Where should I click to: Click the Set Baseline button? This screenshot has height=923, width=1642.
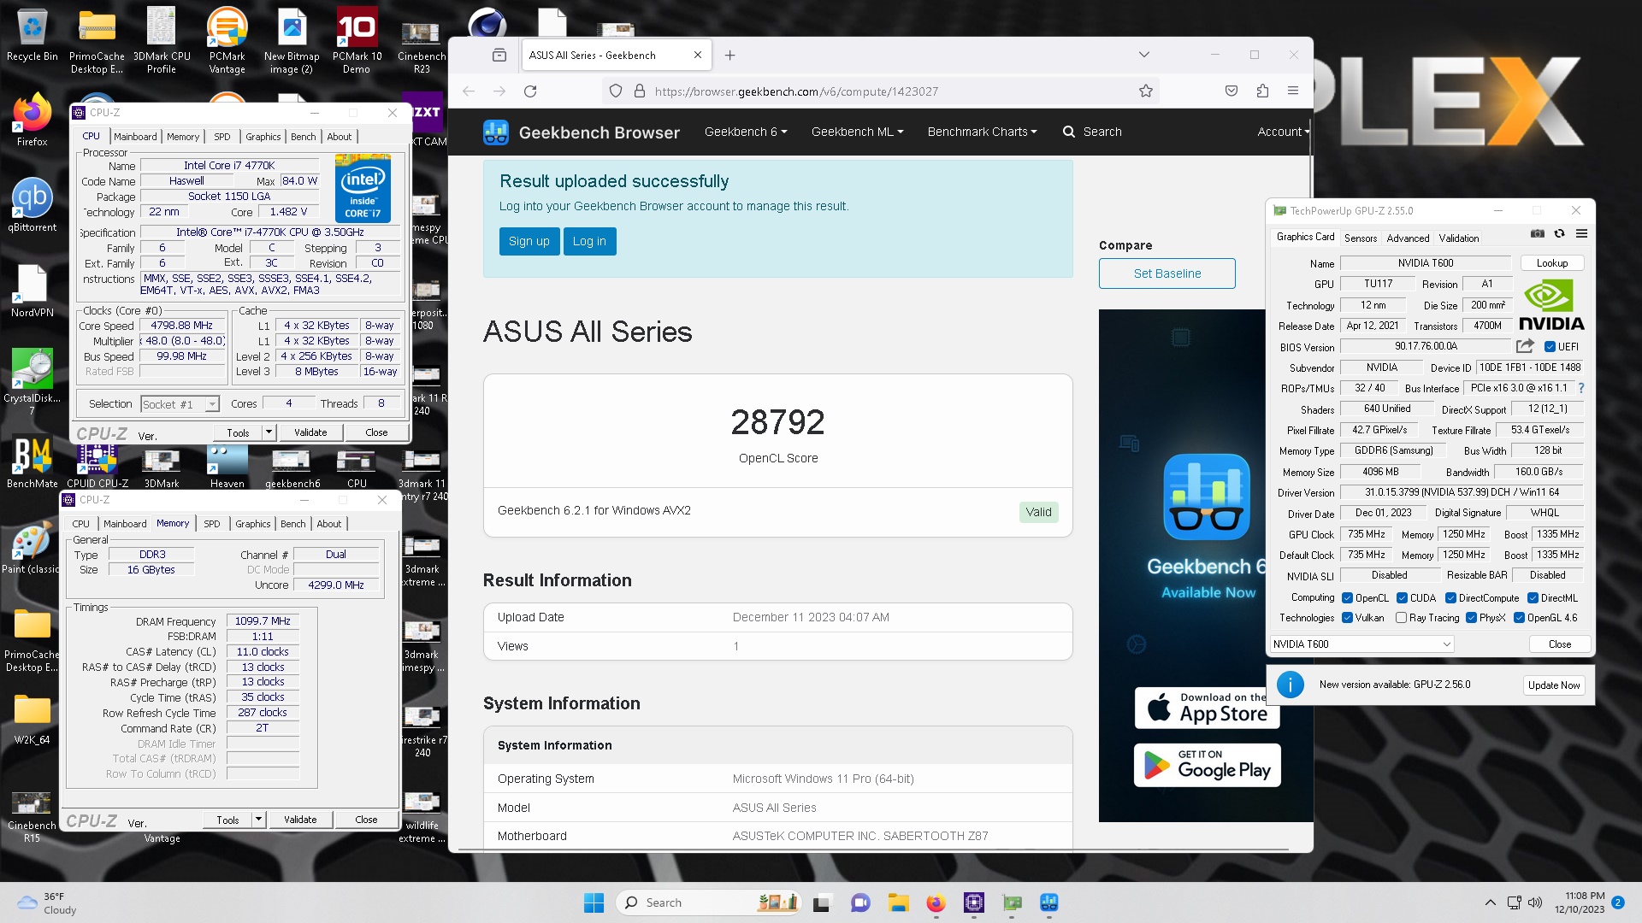[x=1167, y=273]
